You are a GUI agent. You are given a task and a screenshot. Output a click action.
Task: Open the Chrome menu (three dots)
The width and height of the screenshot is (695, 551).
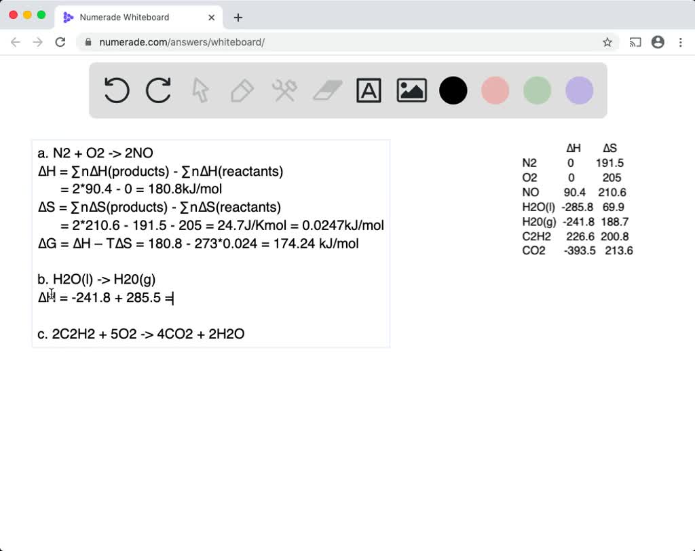pos(681,42)
